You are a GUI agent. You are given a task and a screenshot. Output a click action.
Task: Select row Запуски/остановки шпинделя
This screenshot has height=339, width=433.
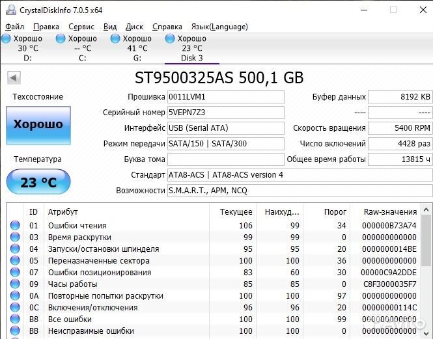[214, 249]
